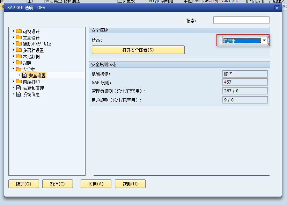Click the 可视设计 folder icon
Viewport: 287px width, 205px height.
pyautogui.click(x=19, y=31)
